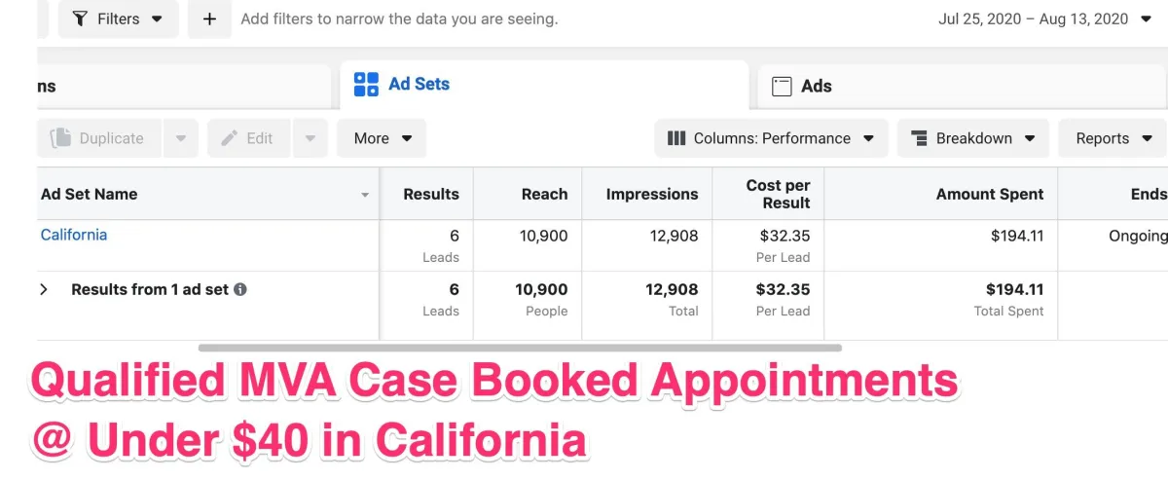Click the horizontal table scrollbar

(520, 347)
